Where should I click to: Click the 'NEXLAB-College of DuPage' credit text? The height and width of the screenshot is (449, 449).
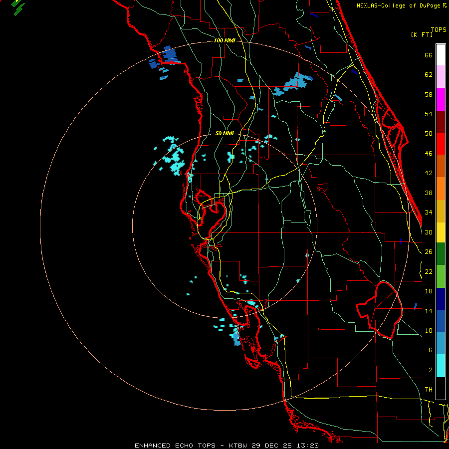399,5
